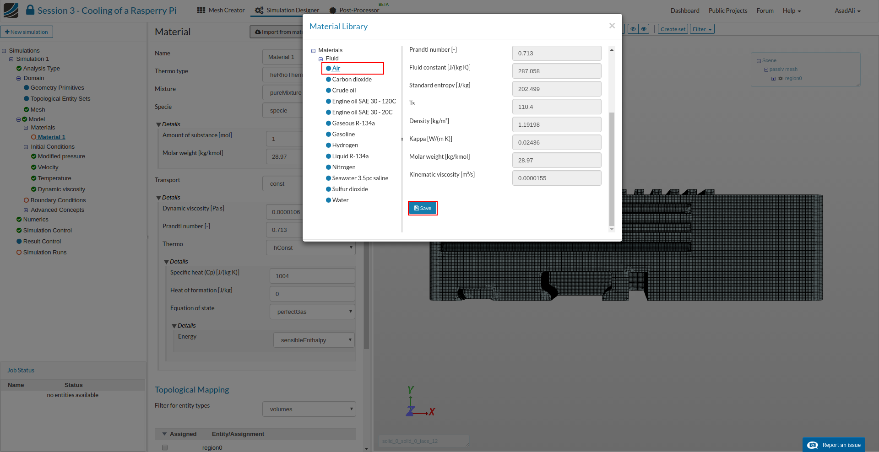Viewport: 879px width, 452px height.
Task: Click the New simulation button
Action: click(x=27, y=32)
